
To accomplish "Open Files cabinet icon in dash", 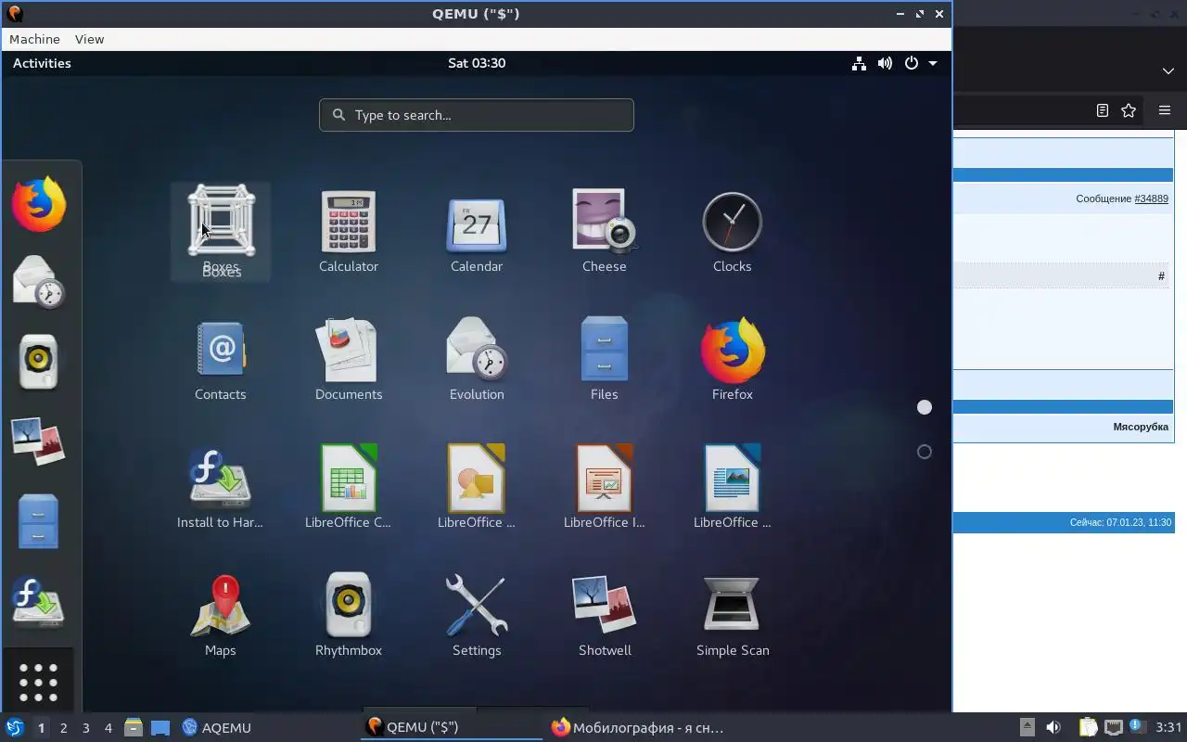I will tap(39, 521).
